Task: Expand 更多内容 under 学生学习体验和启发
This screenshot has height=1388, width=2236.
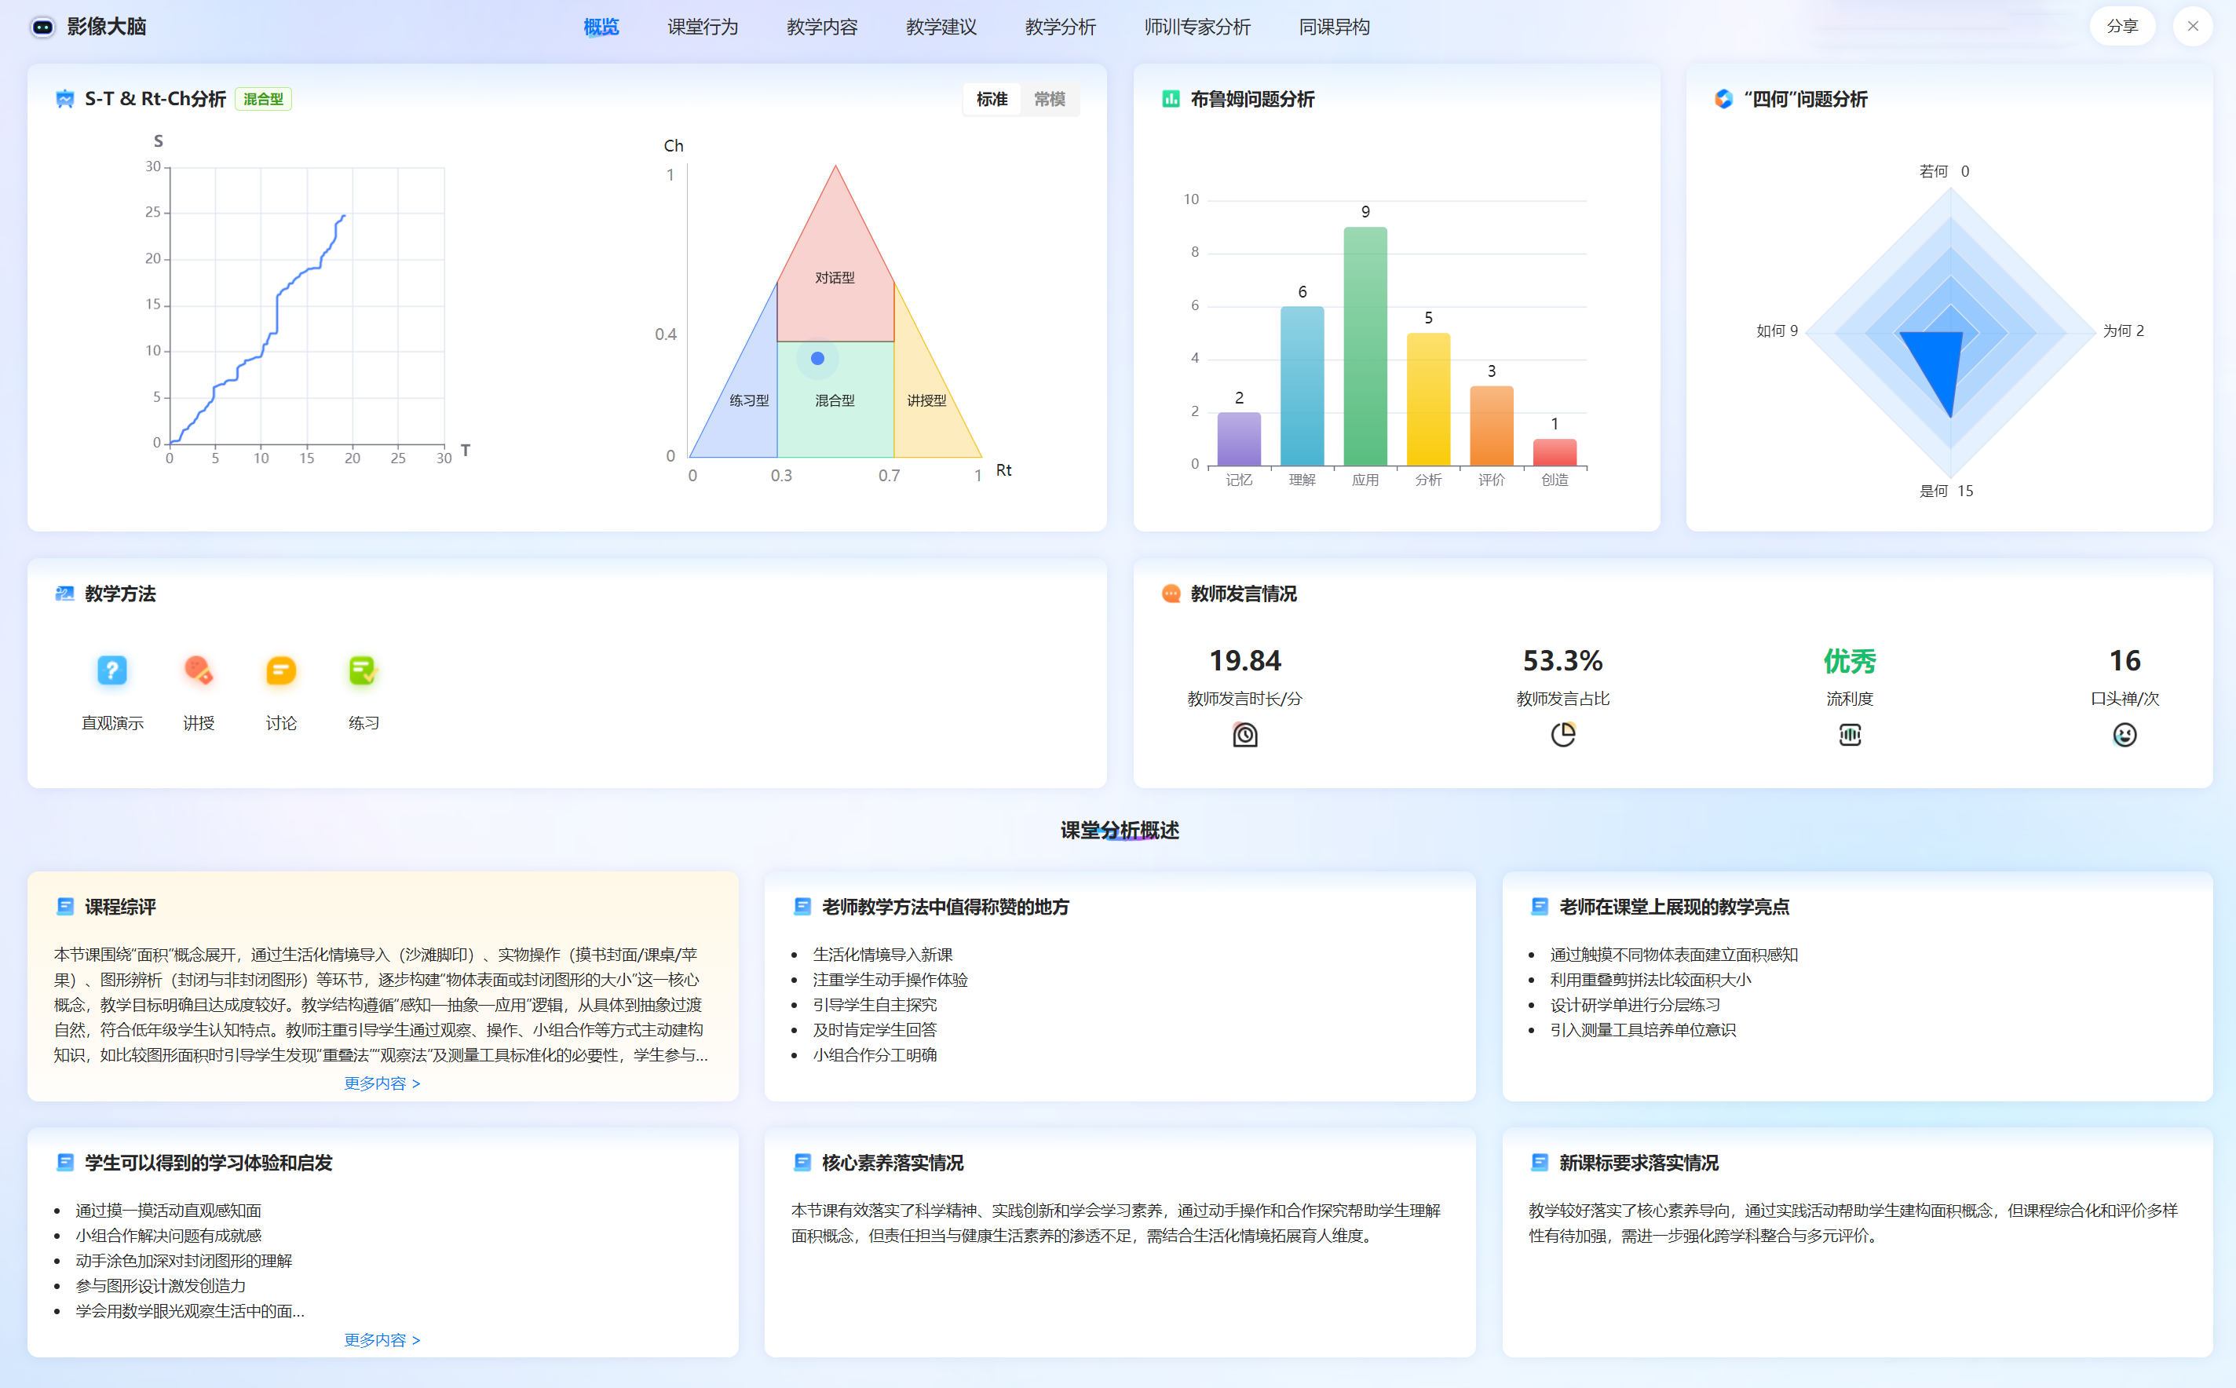Action: pyautogui.click(x=382, y=1340)
